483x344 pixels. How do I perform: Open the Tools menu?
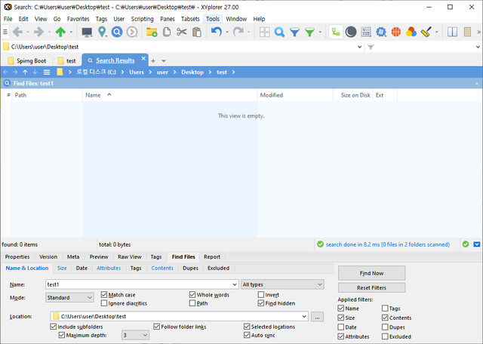213,19
